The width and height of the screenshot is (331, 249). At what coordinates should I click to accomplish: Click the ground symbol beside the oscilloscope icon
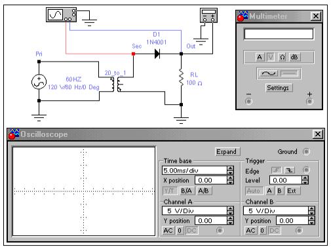(x=89, y=22)
